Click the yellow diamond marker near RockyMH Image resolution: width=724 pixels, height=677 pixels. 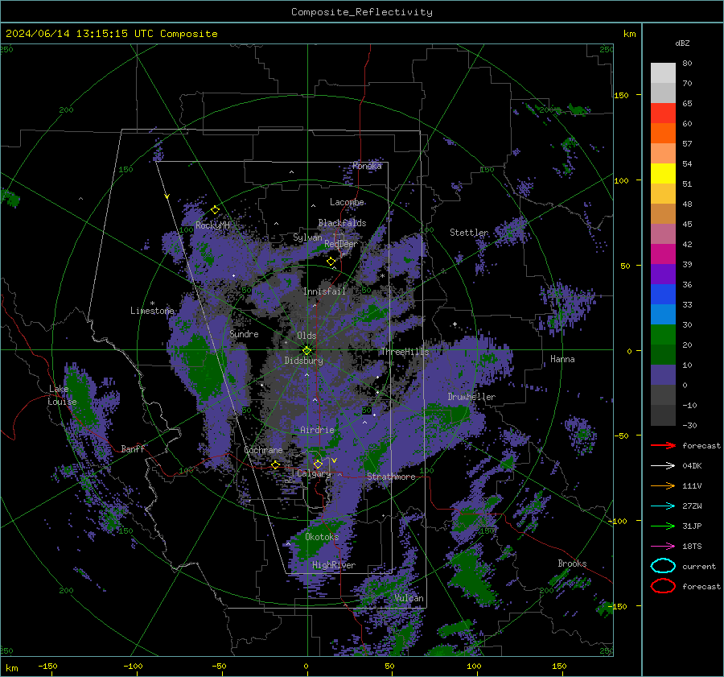point(215,210)
